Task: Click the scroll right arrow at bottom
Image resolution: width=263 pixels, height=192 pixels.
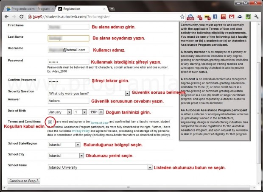Action: (254, 187)
